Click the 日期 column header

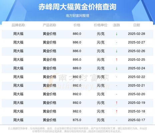(x=137, y=25)
